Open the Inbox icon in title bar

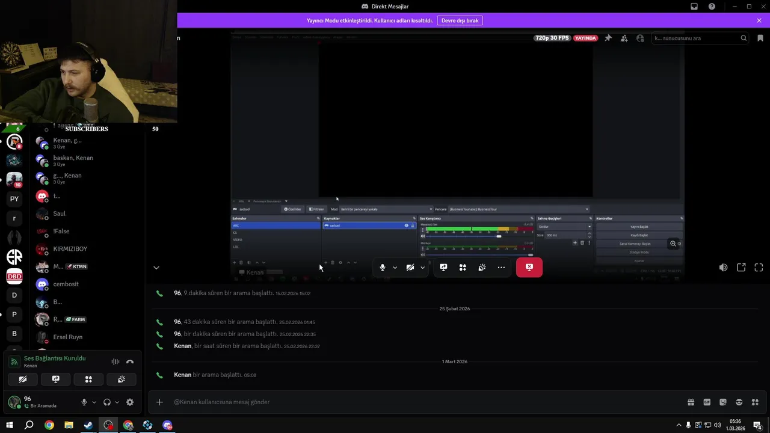coord(694,7)
